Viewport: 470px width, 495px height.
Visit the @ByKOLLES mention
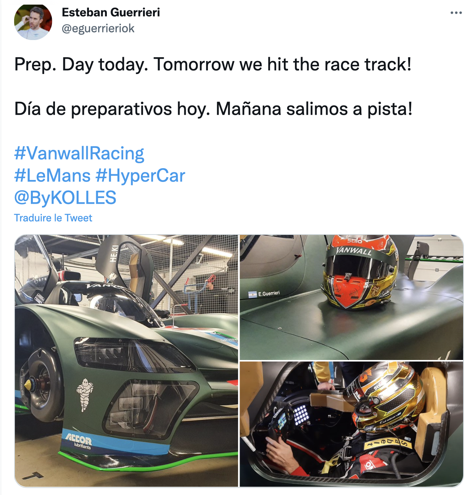(x=65, y=198)
